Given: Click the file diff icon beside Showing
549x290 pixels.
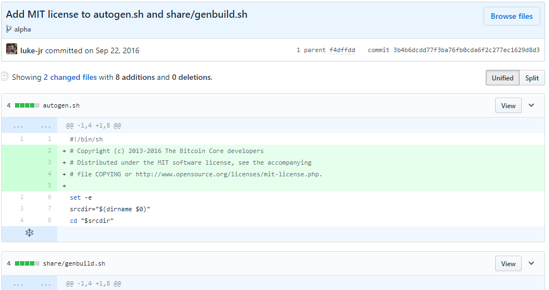Looking at the screenshot, I should tap(5, 77).
